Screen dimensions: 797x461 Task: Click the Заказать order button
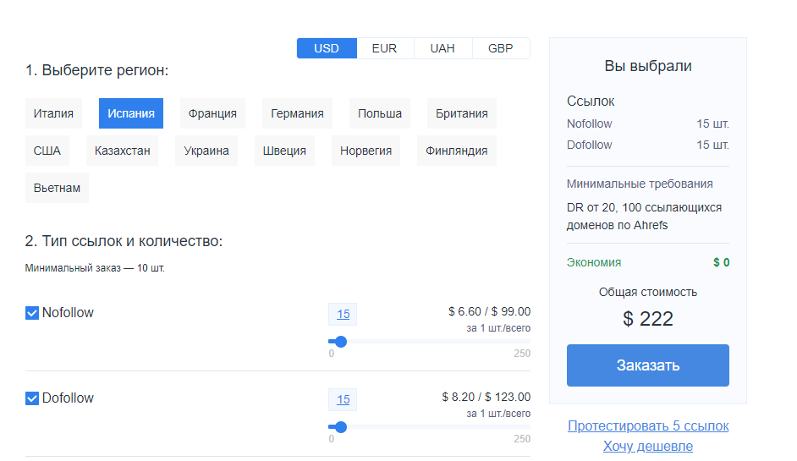[647, 365]
